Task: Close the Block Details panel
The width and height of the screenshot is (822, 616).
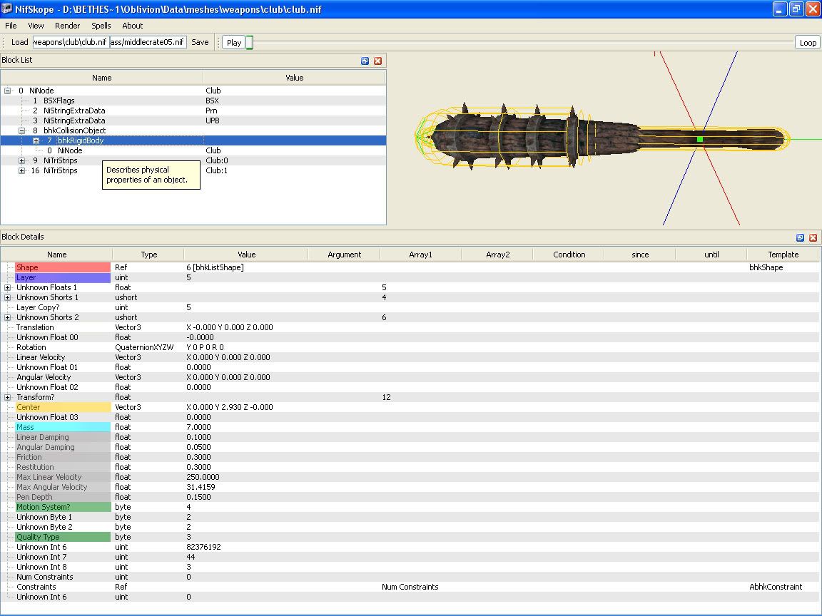Action: [813, 237]
